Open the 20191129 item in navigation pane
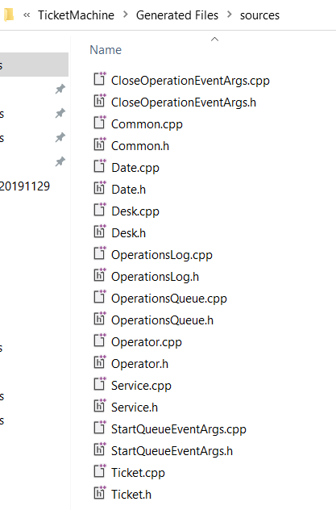This screenshot has width=336, height=510. point(25,186)
